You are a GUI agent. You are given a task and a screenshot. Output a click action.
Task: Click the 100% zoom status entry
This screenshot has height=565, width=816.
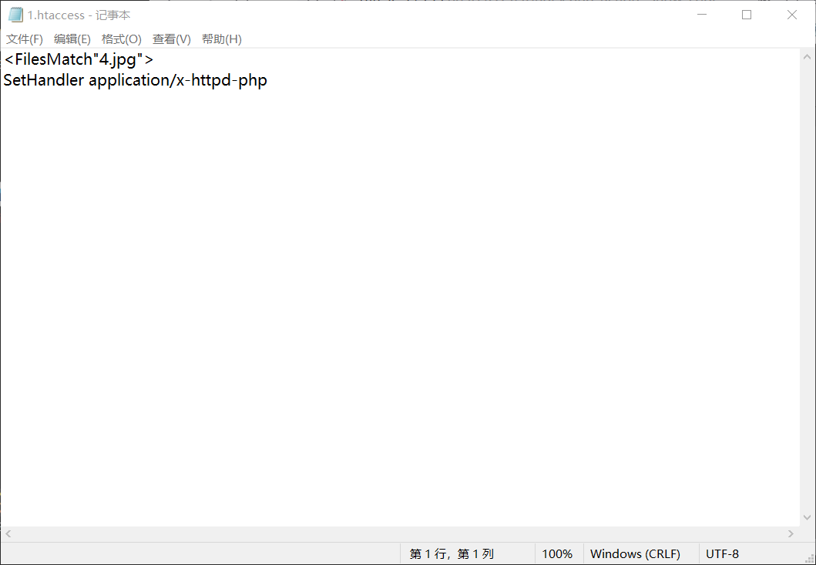pyautogui.click(x=557, y=554)
